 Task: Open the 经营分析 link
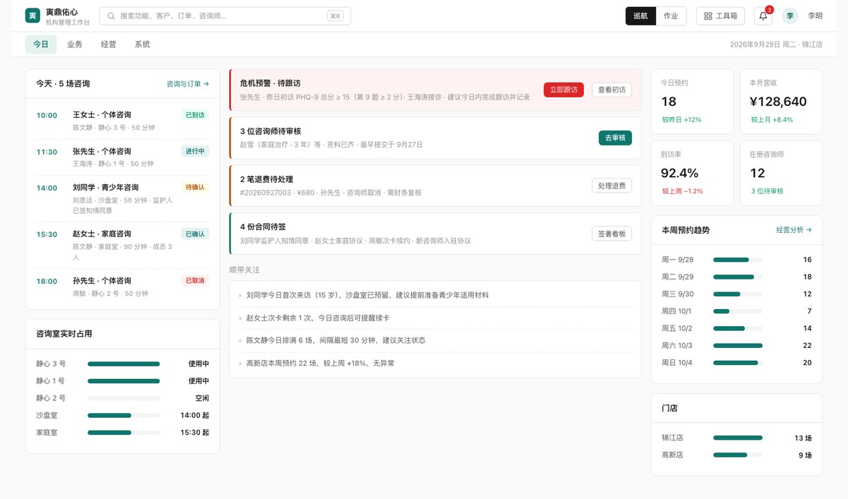(x=794, y=230)
